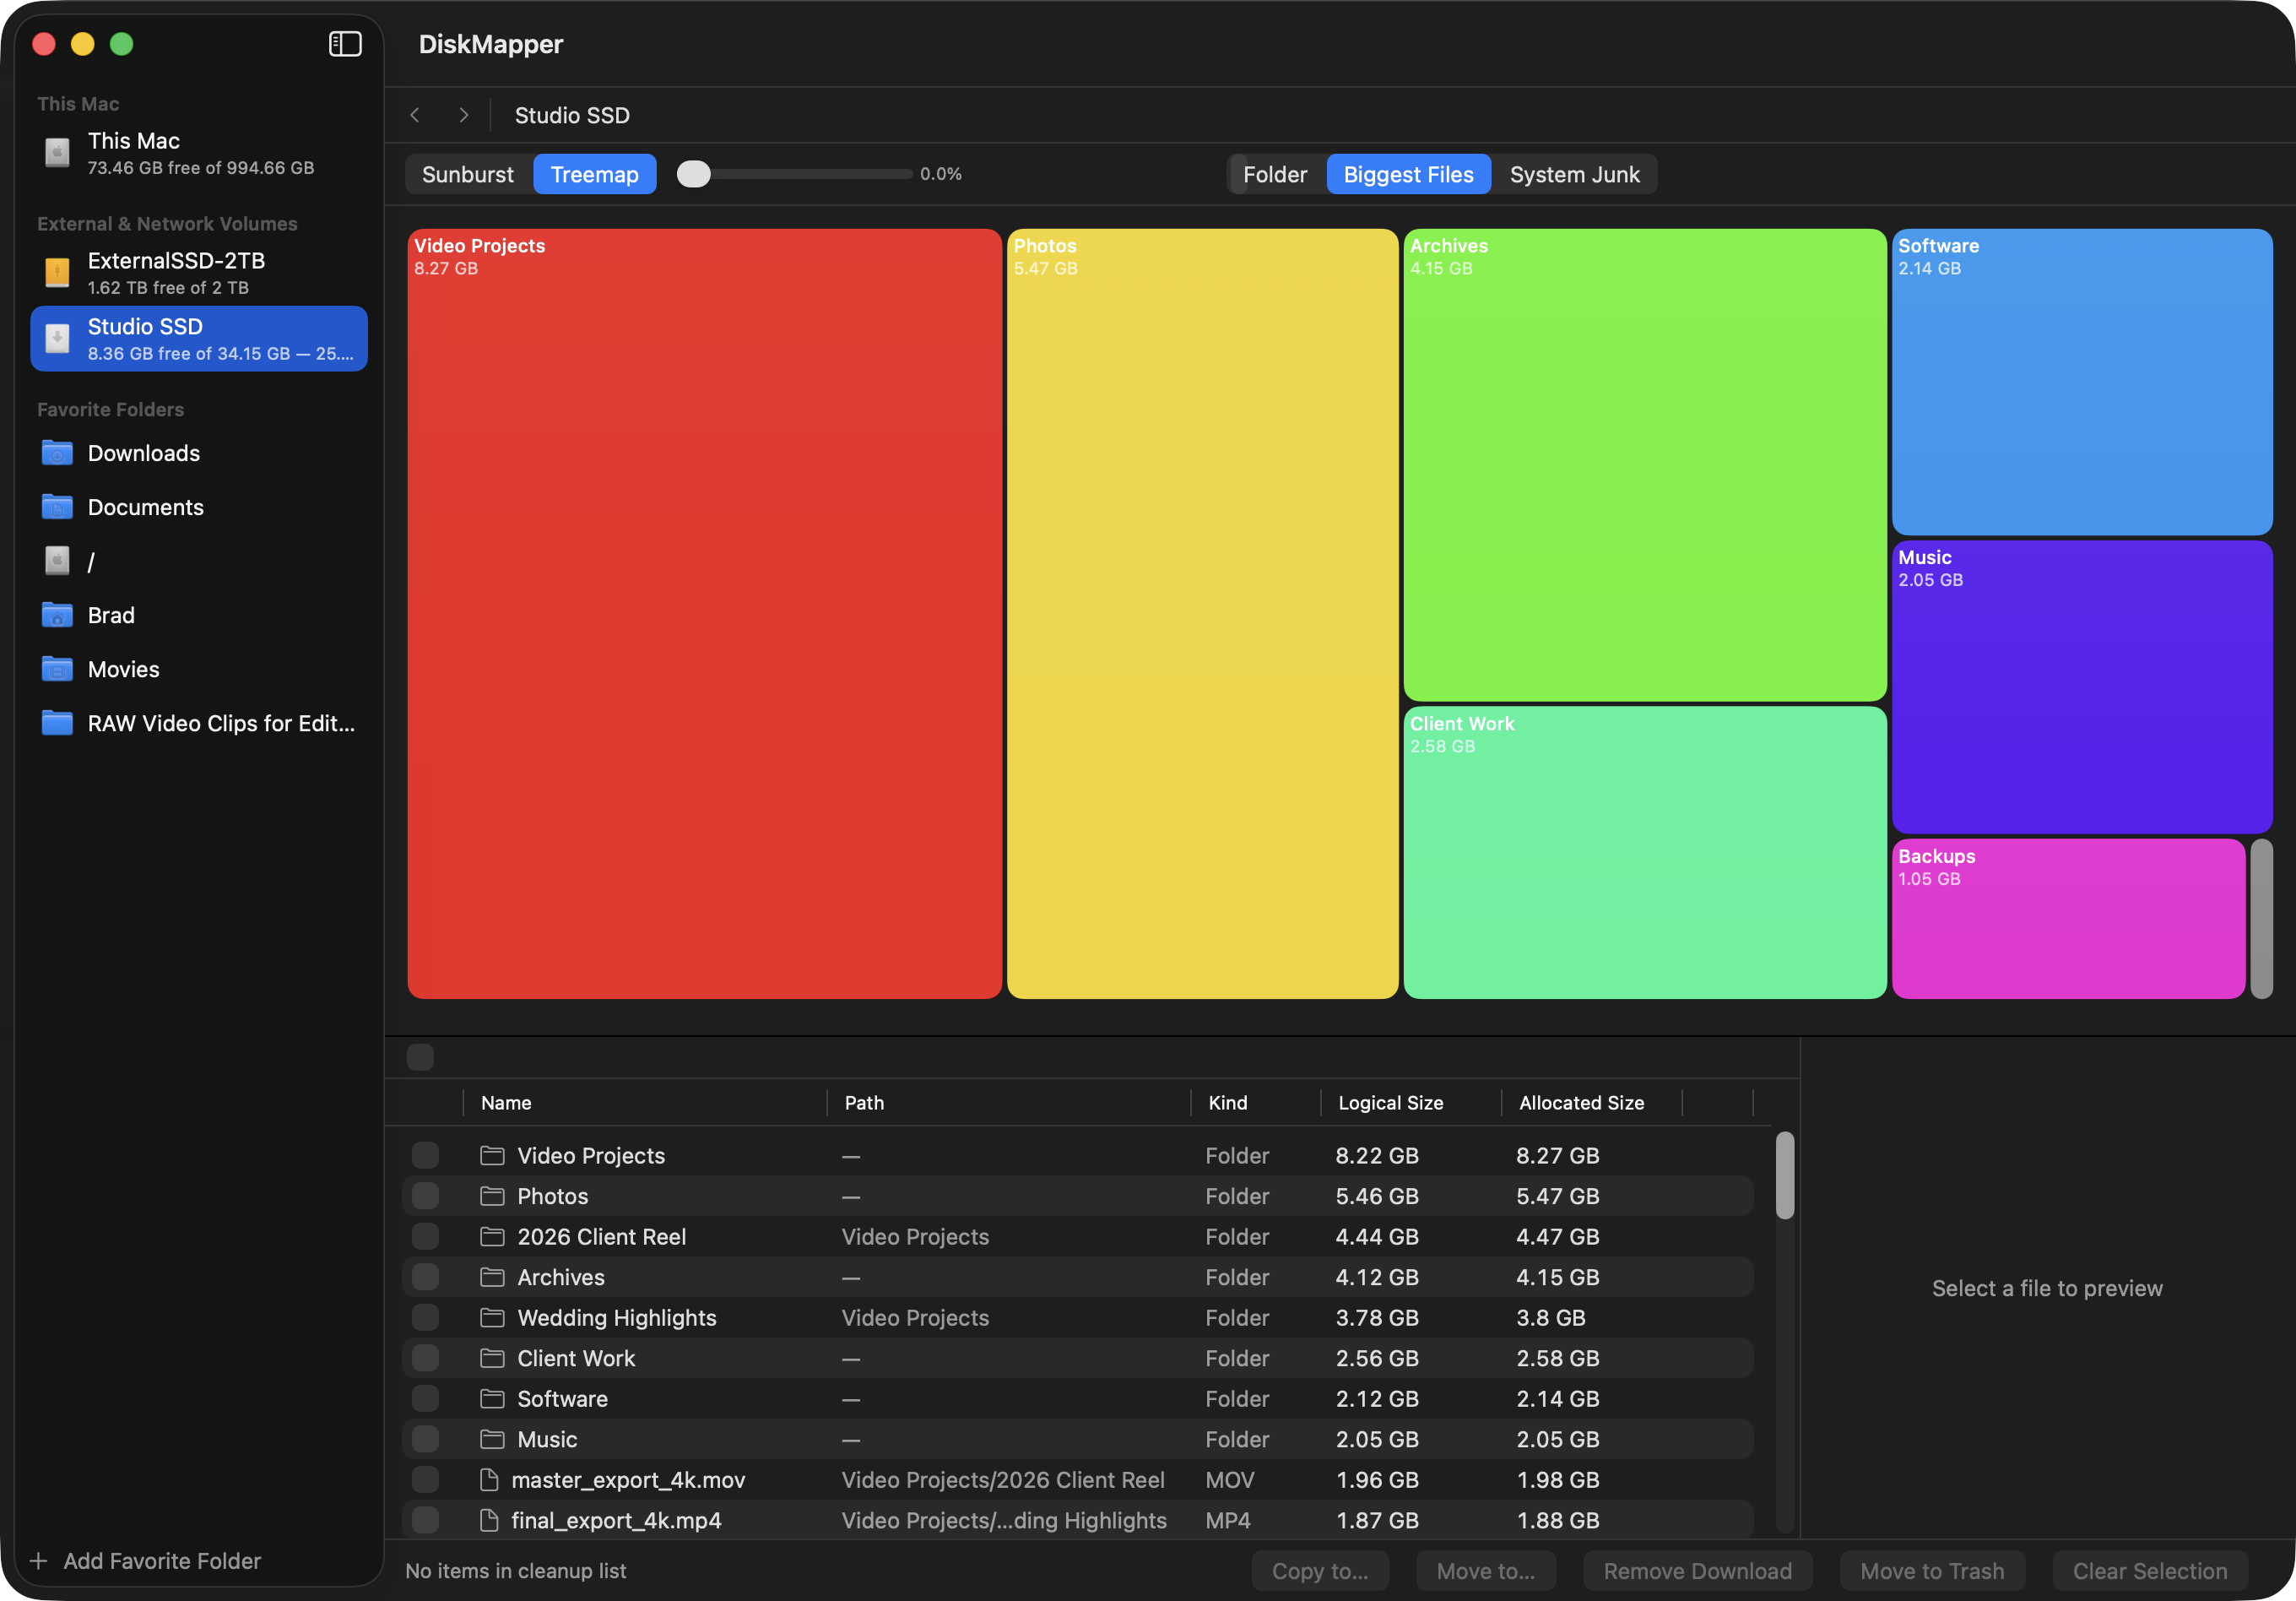Check the Photos row checkbox
Image resolution: width=2296 pixels, height=1601 pixels.
pyautogui.click(x=425, y=1196)
